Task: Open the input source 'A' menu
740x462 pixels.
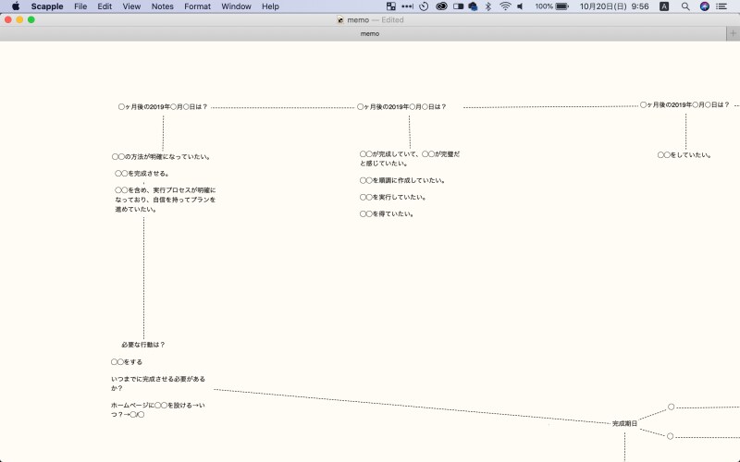Action: click(x=664, y=6)
